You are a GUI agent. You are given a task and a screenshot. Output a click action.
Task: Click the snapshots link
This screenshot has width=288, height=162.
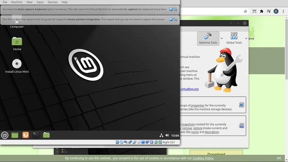pos(188,124)
